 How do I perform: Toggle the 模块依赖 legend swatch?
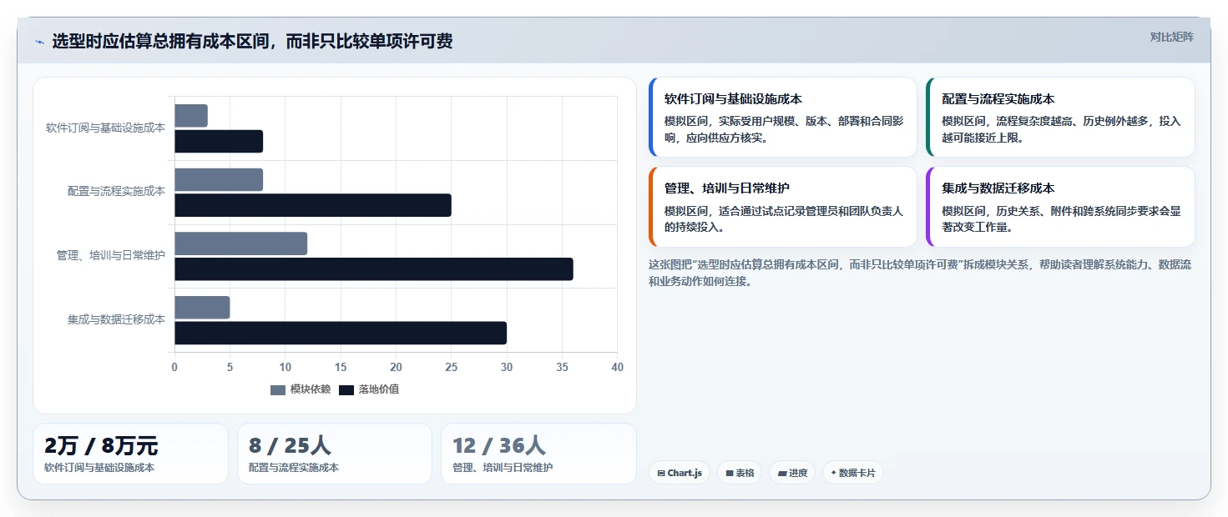[278, 389]
